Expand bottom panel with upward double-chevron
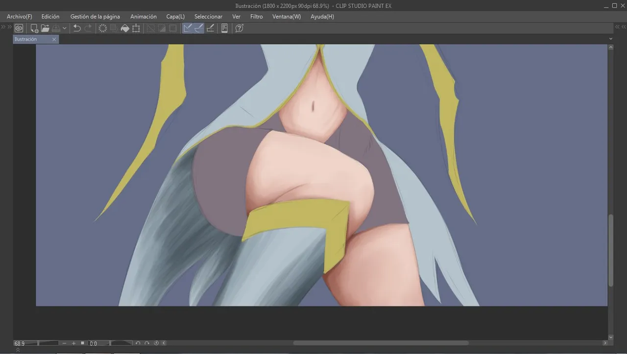Screen dimensions: 627x354 coord(18,350)
